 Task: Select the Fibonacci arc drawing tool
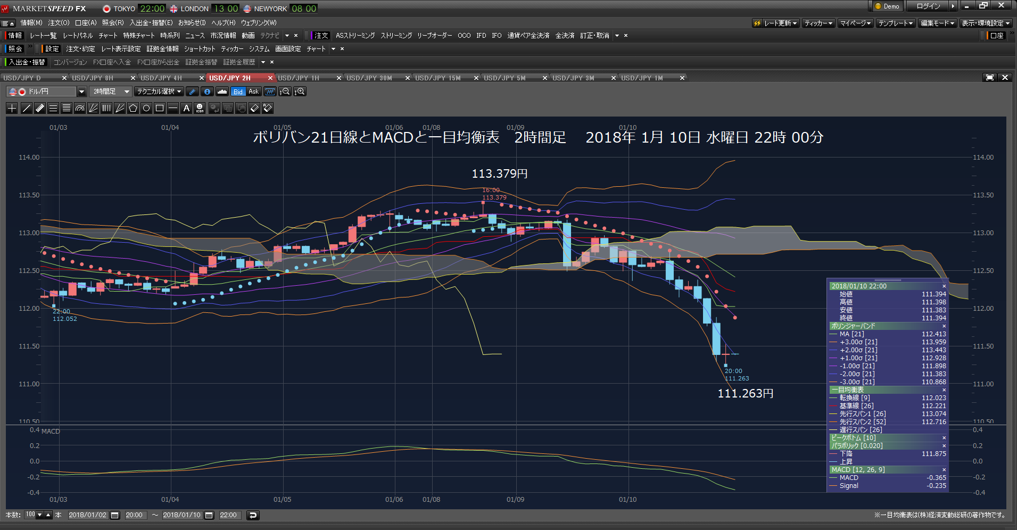tap(80, 108)
